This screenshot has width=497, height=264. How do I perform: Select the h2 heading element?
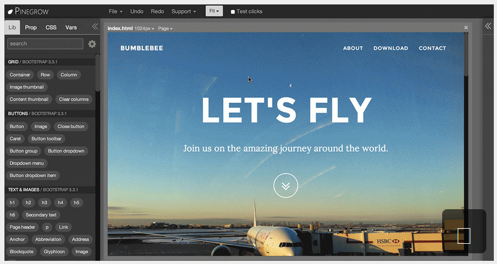(28, 203)
